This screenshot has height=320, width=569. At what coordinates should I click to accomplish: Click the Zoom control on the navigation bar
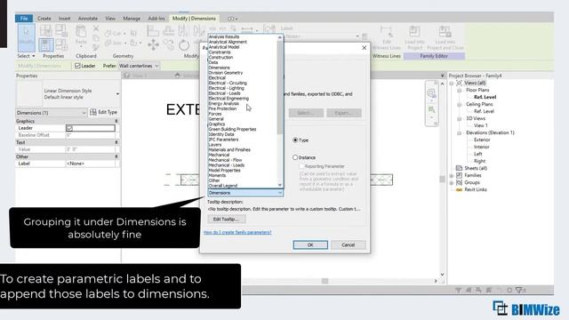tap(431, 109)
